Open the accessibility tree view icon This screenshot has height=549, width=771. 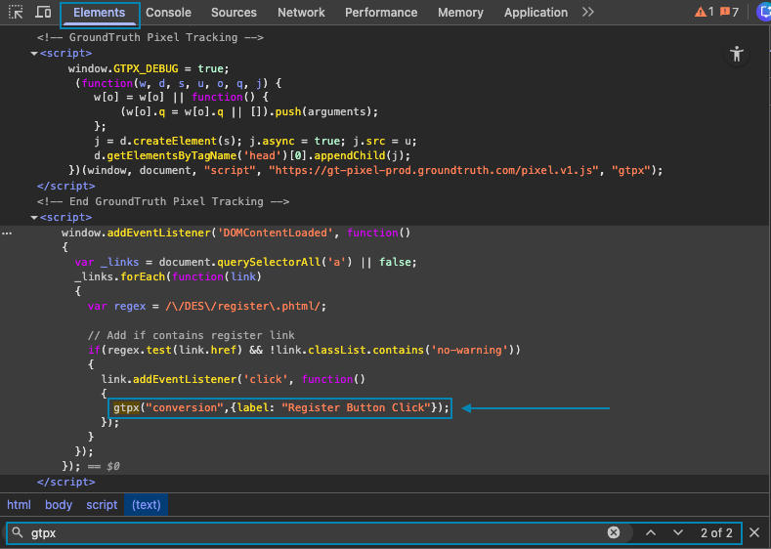point(738,55)
